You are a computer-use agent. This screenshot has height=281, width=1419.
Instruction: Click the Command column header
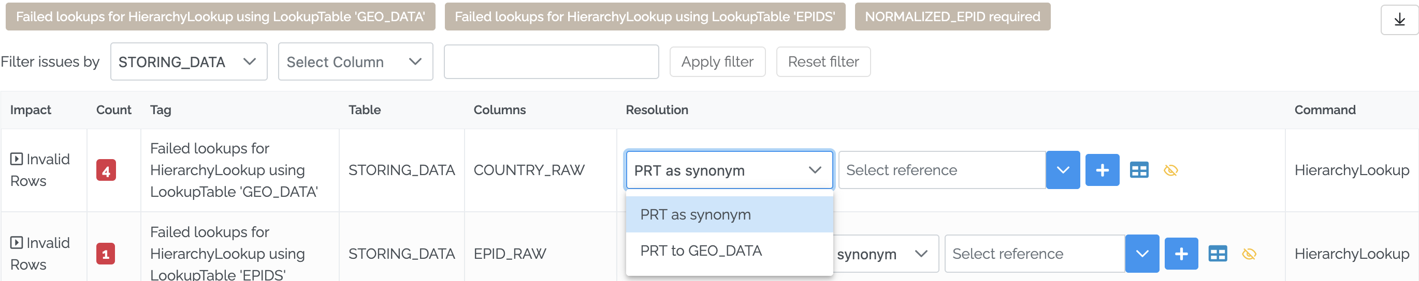click(1325, 110)
